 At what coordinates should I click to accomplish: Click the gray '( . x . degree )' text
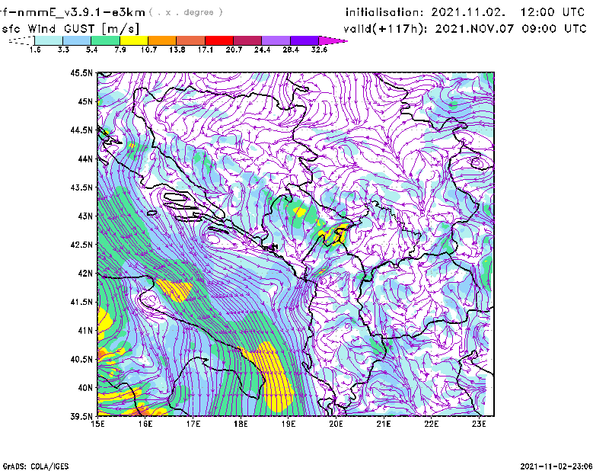[x=186, y=12]
